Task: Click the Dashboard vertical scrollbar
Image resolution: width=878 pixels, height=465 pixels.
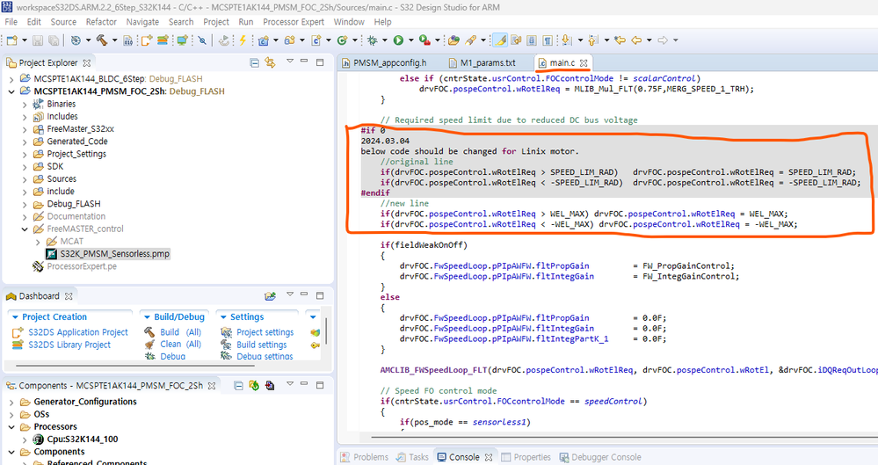Action: (326, 331)
